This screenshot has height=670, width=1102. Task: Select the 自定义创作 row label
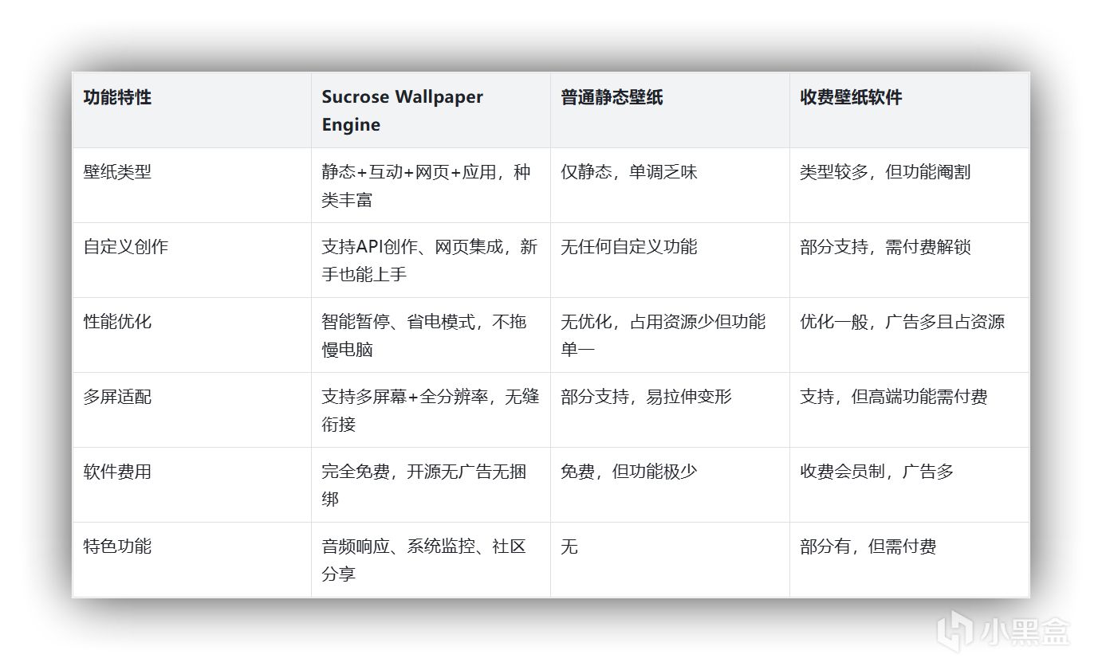coord(126,247)
